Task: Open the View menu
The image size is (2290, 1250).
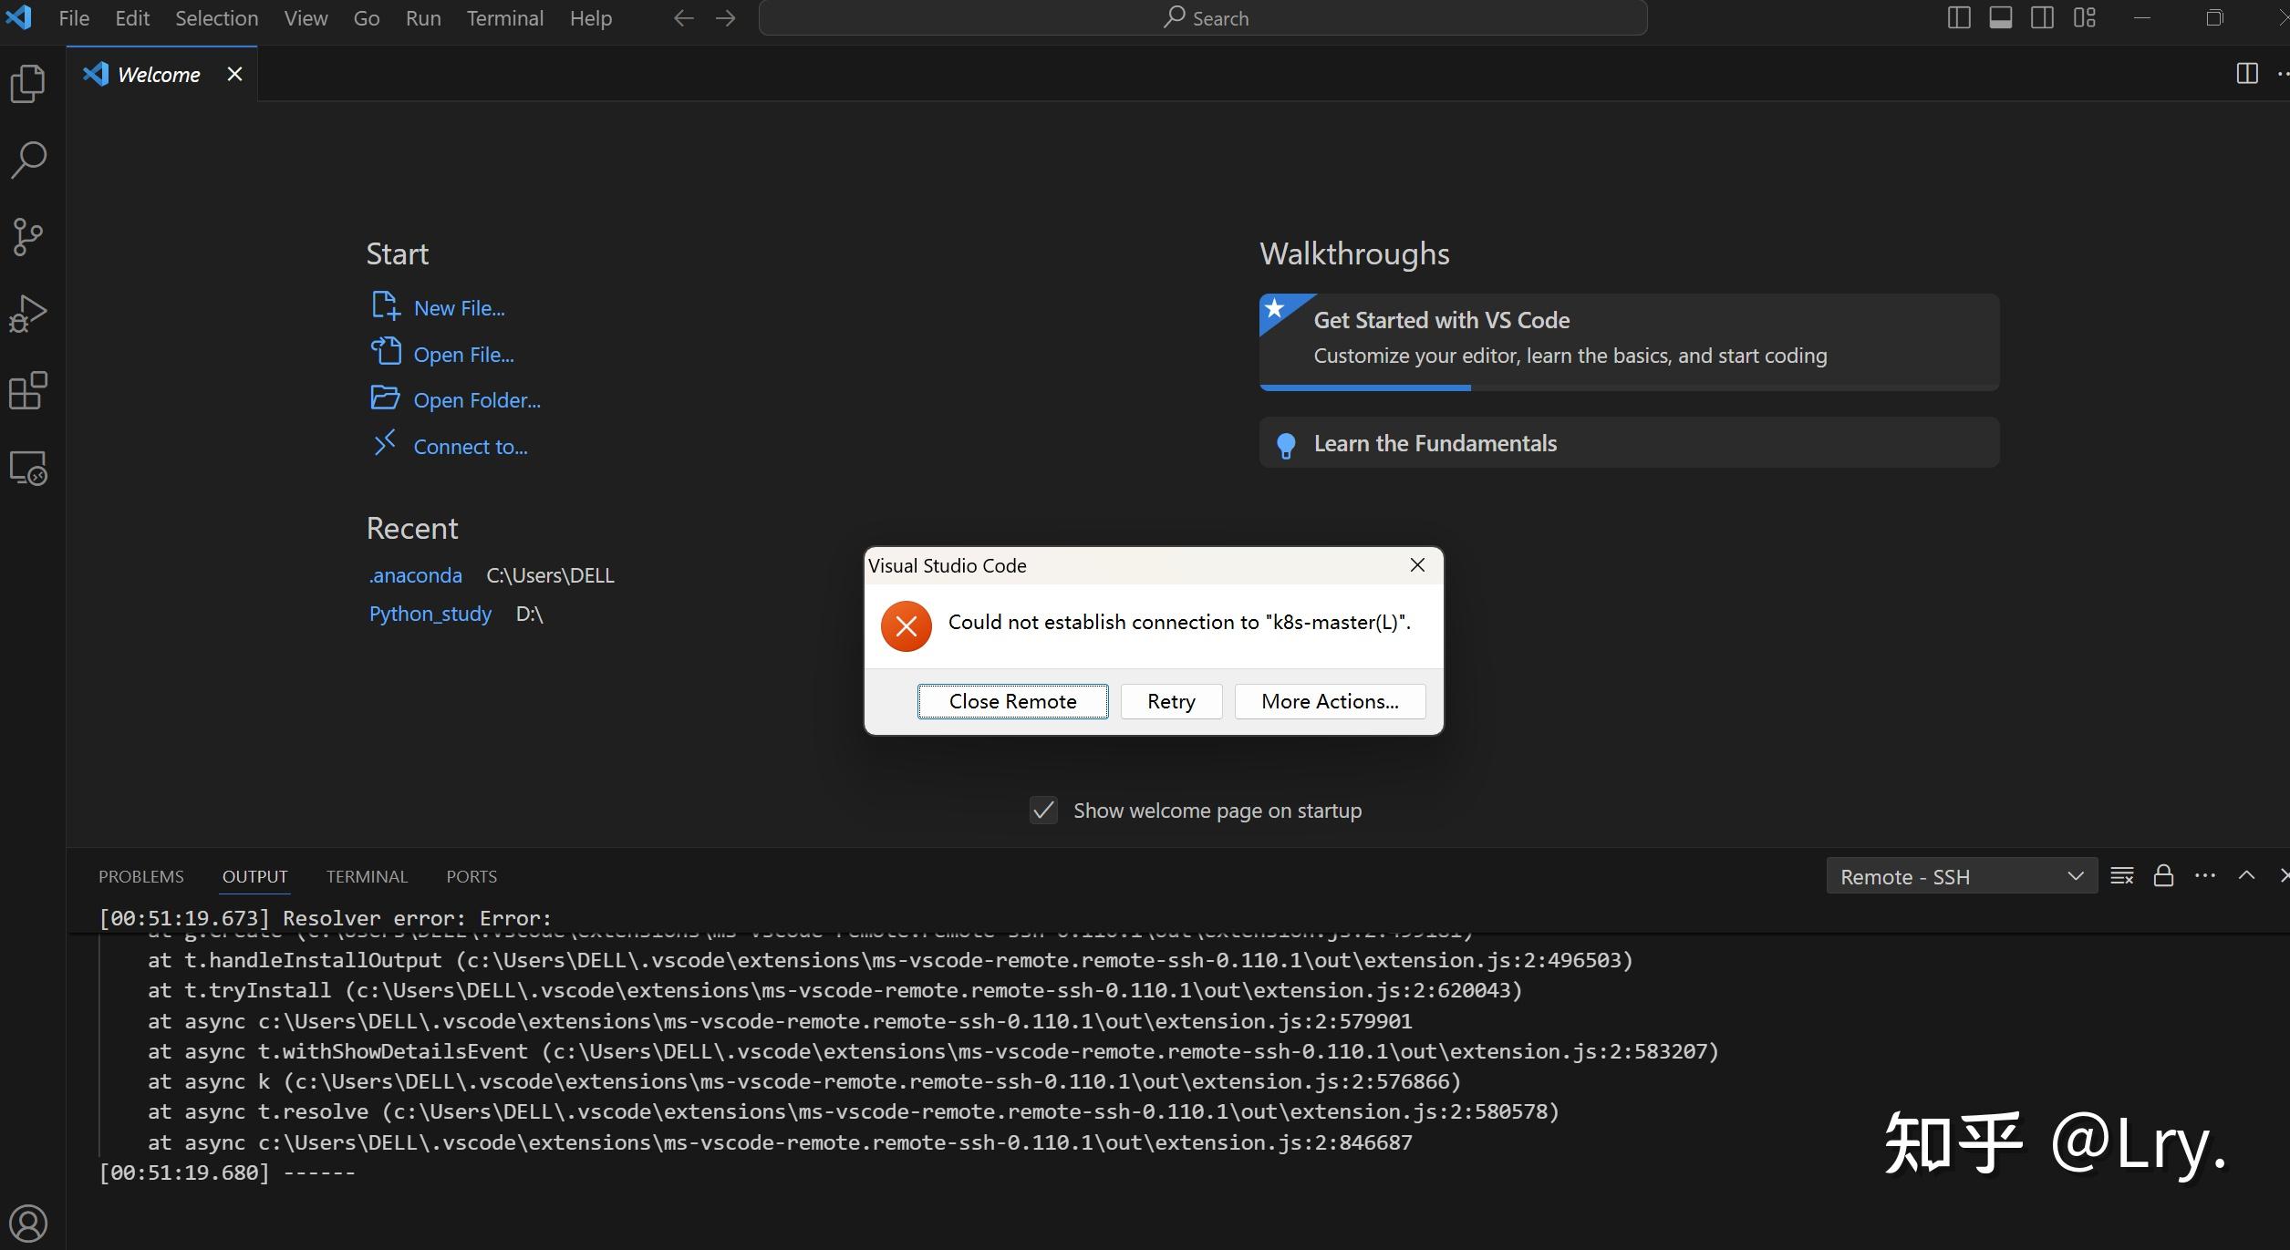Action: (x=306, y=18)
